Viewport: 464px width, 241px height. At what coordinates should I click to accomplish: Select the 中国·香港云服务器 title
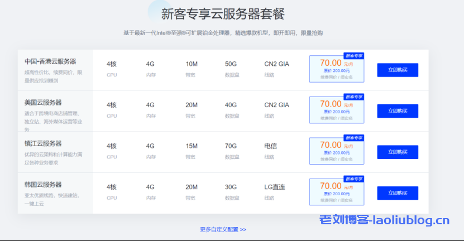pyautogui.click(x=50, y=61)
